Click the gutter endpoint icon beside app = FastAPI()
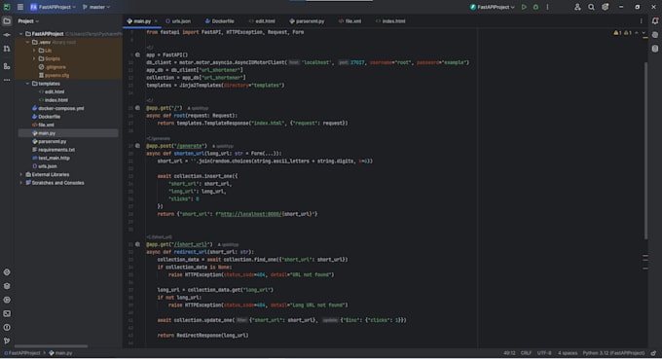Viewport: 662px width, 359px height. coord(137,54)
